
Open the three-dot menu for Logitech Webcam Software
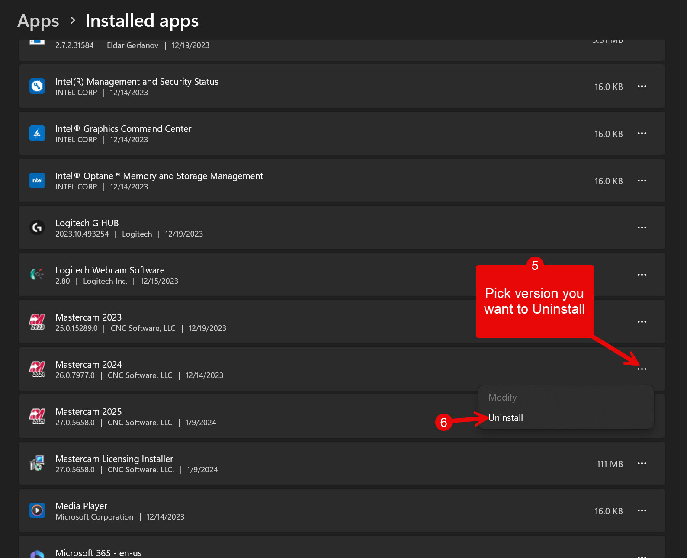click(x=642, y=275)
